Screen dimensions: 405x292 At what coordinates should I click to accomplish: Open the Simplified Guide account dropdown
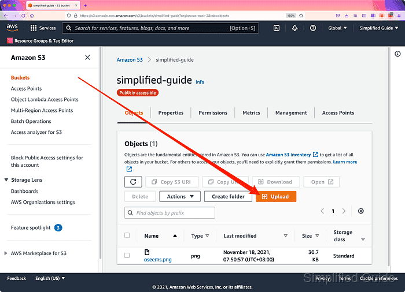point(378,28)
